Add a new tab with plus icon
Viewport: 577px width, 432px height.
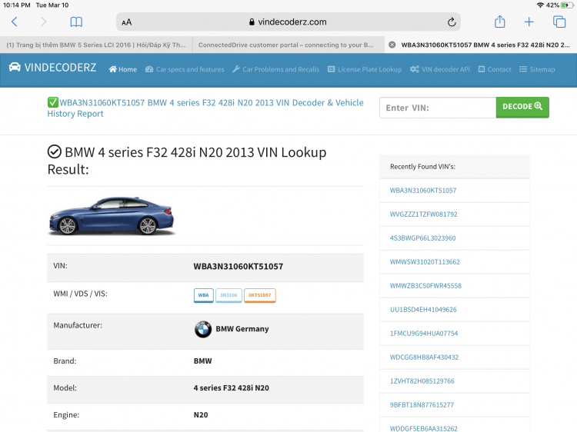(x=529, y=22)
